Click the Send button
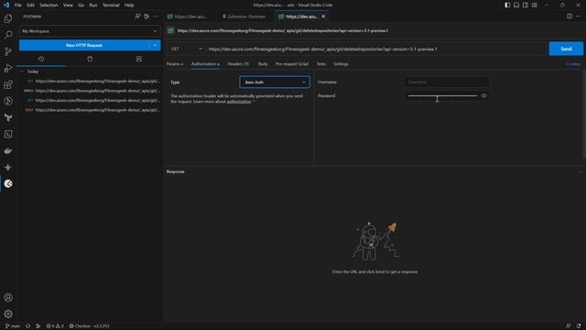Viewport: 586px width, 330px height. (566, 49)
